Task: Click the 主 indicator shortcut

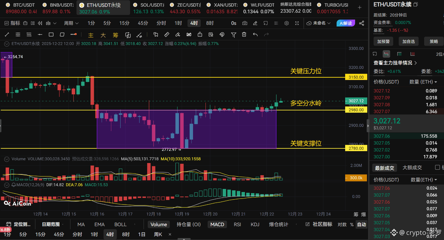Action: tap(91, 35)
